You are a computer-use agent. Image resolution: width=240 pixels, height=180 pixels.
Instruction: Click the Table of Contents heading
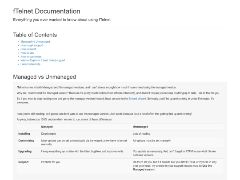35,35
